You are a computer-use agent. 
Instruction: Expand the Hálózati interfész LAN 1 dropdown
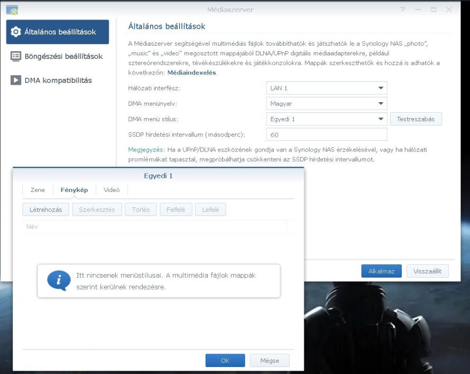pos(327,88)
